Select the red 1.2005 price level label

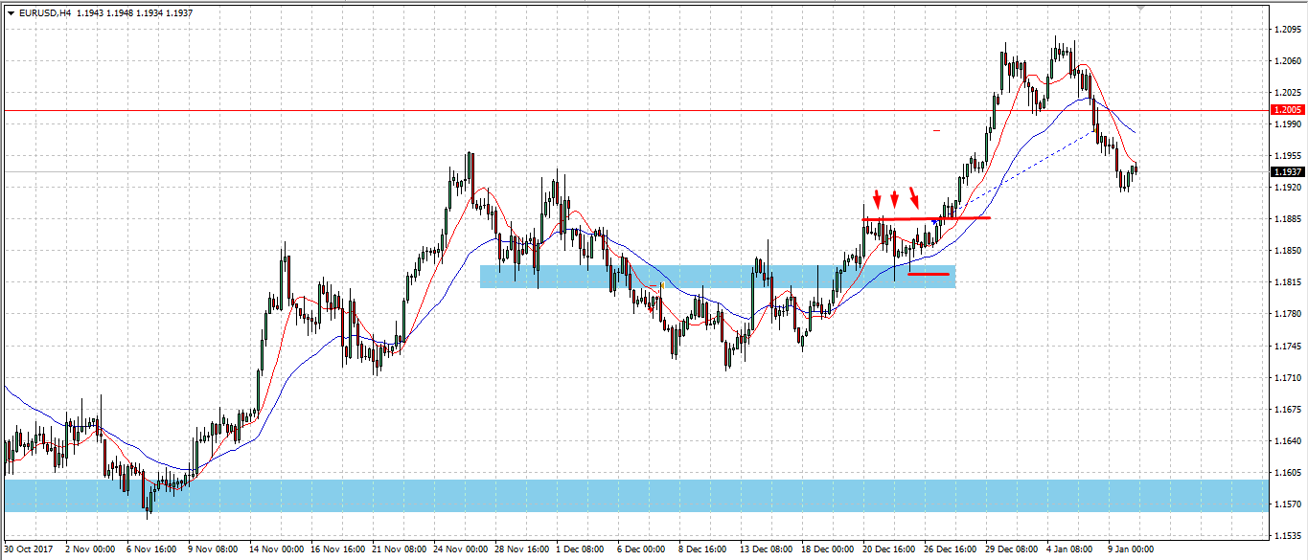[1287, 110]
